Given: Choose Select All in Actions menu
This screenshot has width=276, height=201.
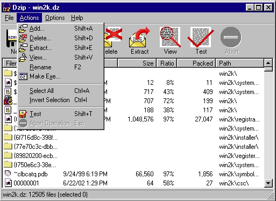Looking at the screenshot, I should (x=61, y=91).
